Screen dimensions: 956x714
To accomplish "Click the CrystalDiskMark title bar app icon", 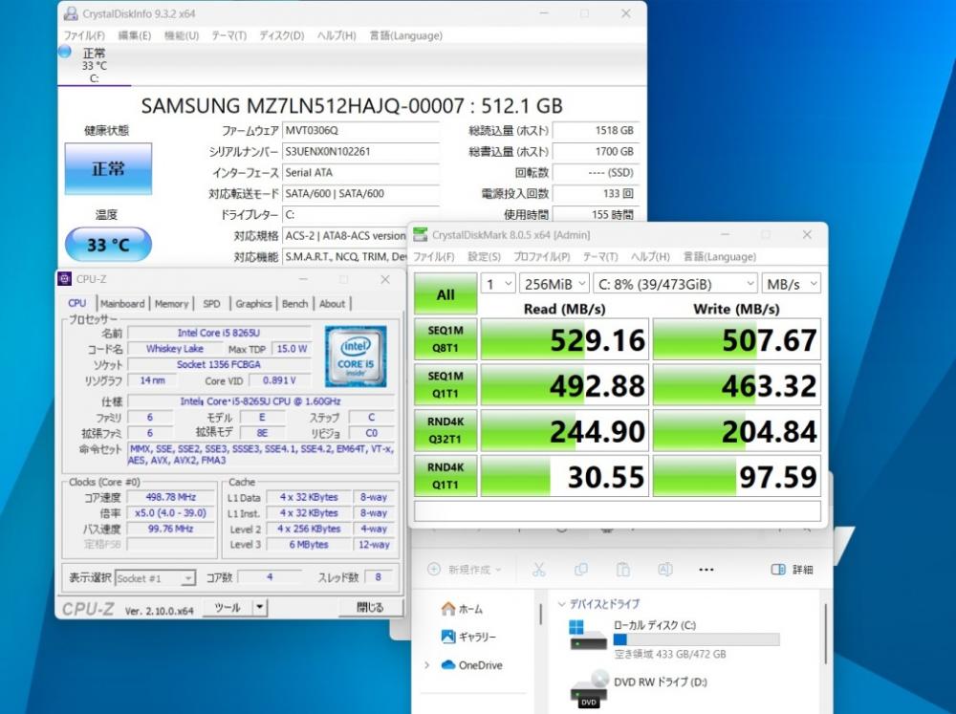I will tap(420, 235).
